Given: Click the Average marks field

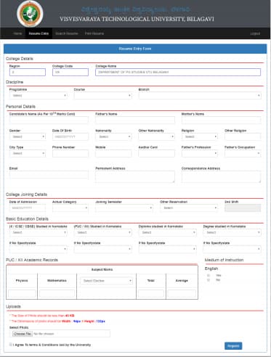Looking at the screenshot, I should [182, 293].
